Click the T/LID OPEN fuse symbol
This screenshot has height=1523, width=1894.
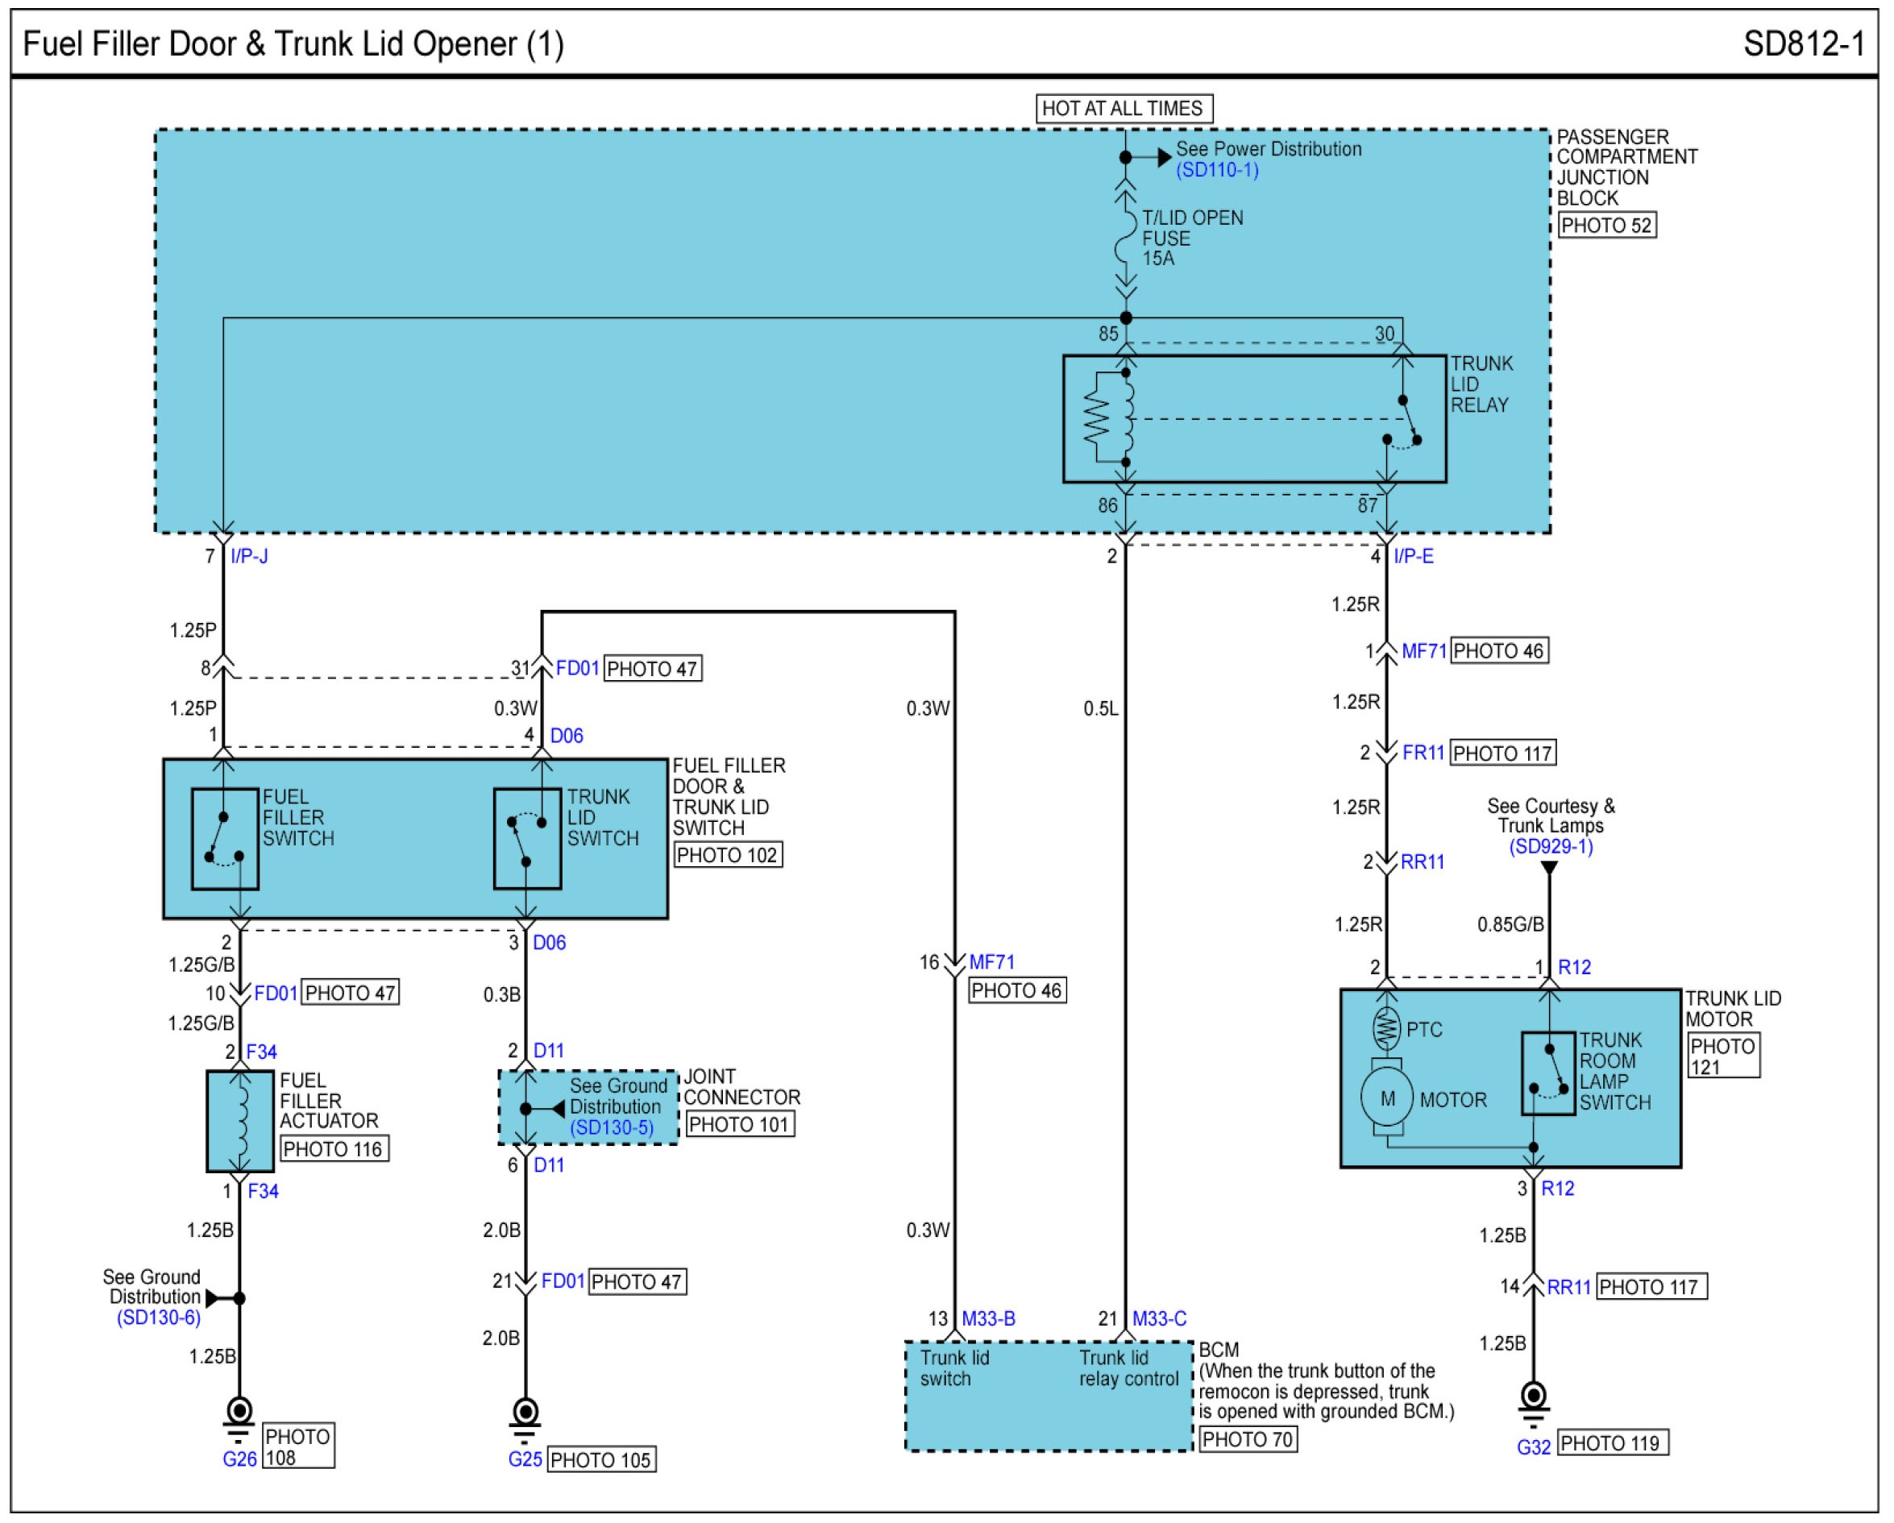click(1125, 237)
